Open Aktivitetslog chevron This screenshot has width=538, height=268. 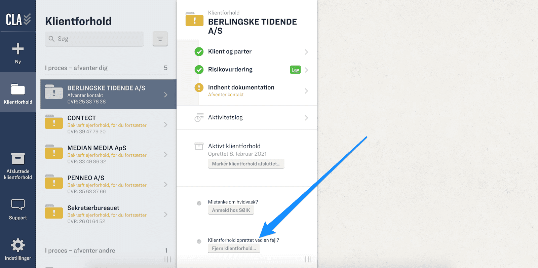(x=306, y=118)
